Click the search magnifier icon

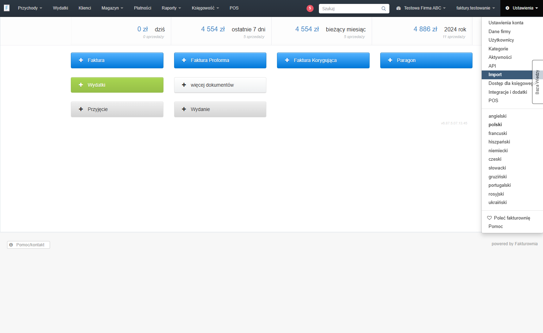[384, 8]
